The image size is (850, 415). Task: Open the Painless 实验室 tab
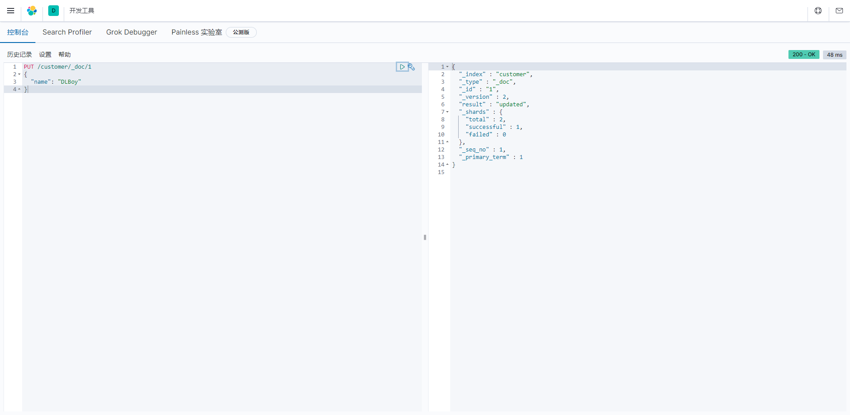coord(197,32)
